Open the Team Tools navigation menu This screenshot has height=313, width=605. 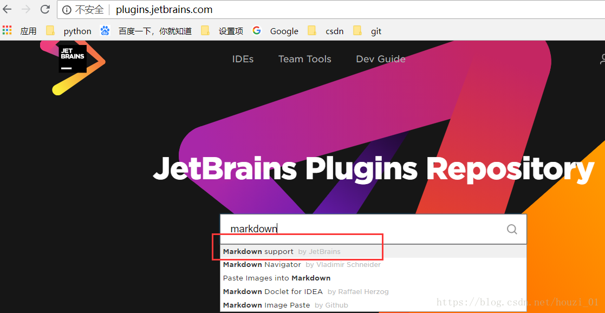[305, 59]
